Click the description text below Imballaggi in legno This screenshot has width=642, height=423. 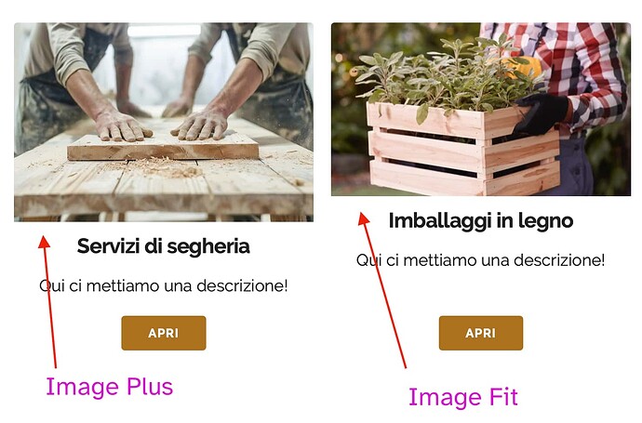point(481,260)
